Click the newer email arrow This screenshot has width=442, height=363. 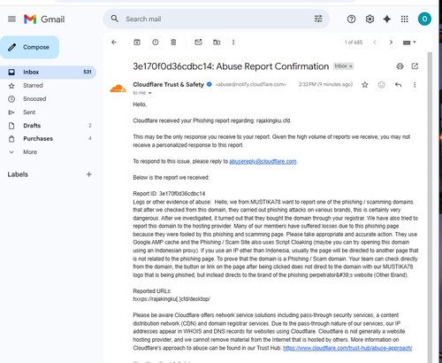click(x=375, y=42)
